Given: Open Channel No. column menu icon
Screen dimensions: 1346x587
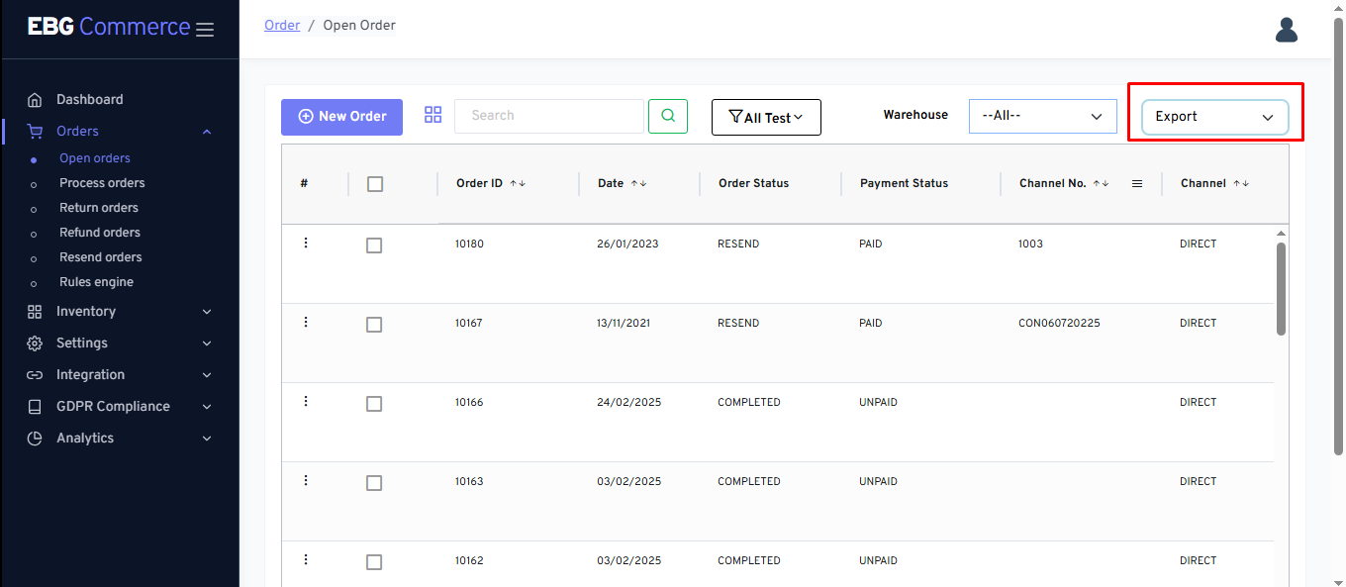Looking at the screenshot, I should pyautogui.click(x=1137, y=183).
